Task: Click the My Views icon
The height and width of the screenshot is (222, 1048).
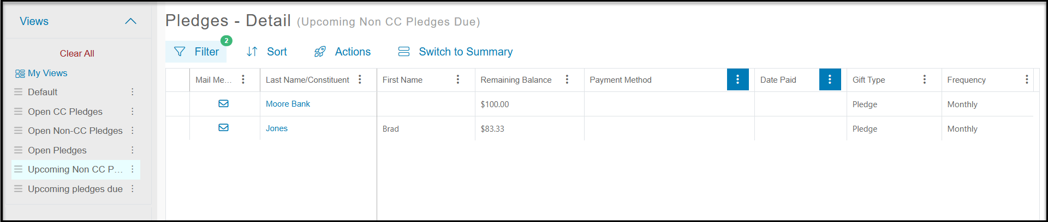Action: 20,73
